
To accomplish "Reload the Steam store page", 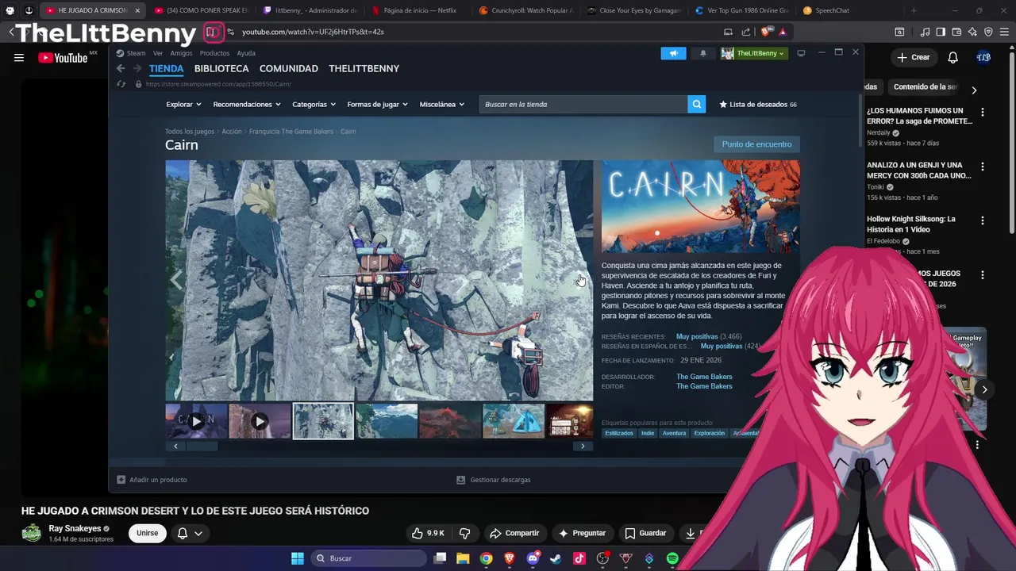I will pos(121,84).
